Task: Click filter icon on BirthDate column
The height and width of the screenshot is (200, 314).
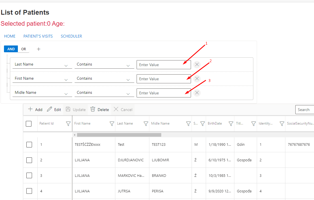Action: (x=231, y=123)
